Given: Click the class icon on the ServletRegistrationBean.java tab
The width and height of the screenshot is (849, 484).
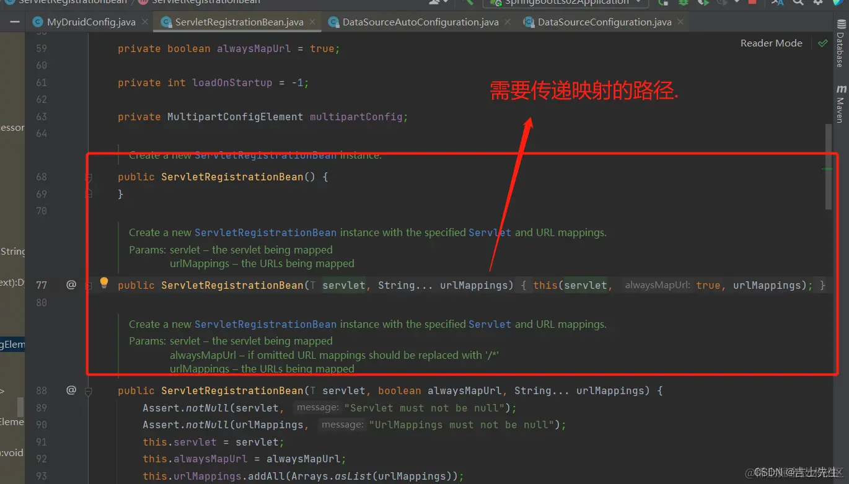Looking at the screenshot, I should pos(165,22).
